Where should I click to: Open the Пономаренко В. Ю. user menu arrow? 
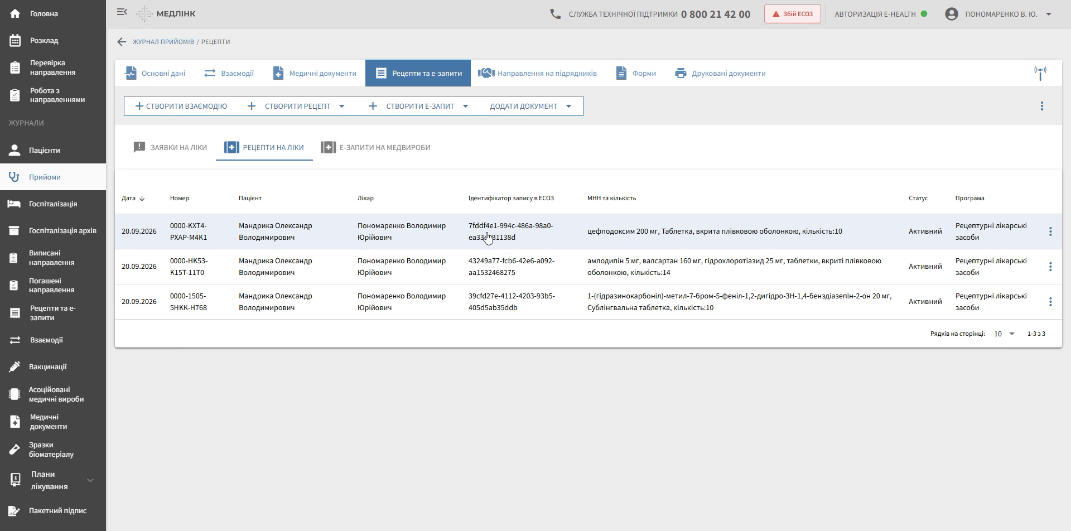(x=1048, y=14)
